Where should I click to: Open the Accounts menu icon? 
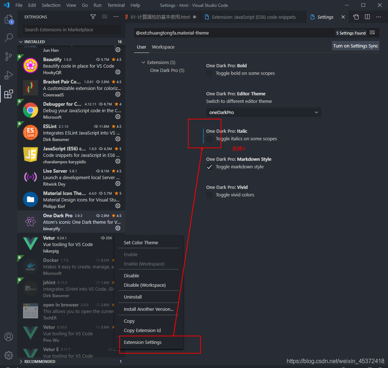[x=9, y=337]
